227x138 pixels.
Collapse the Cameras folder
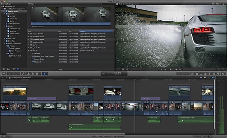pyautogui.click(x=5, y=14)
